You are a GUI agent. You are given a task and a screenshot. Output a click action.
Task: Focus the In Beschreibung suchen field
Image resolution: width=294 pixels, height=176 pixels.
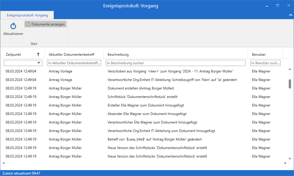click(176, 63)
